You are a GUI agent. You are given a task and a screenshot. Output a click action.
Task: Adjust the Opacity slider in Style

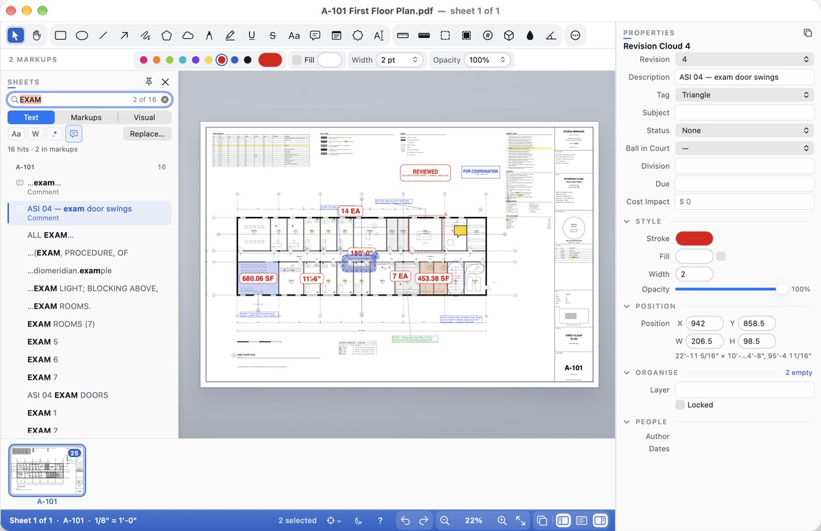pos(732,289)
